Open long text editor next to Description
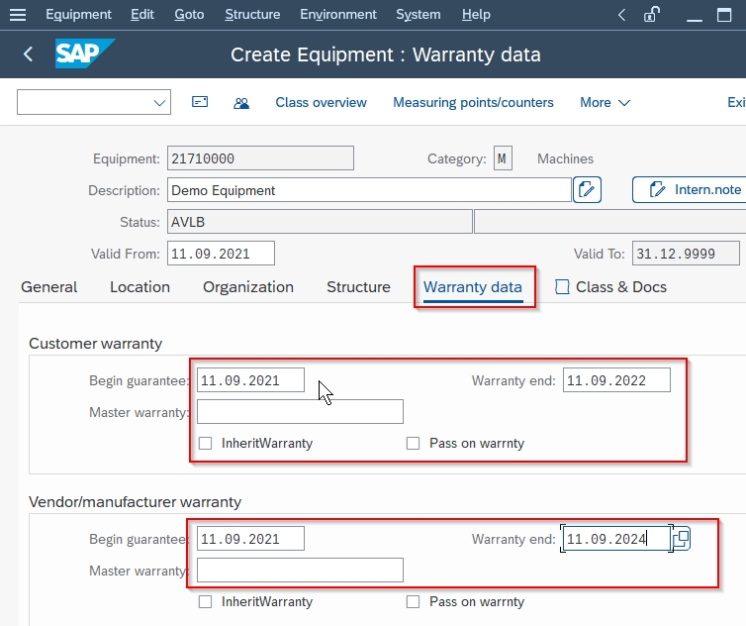The height and width of the screenshot is (626, 746). 587,189
